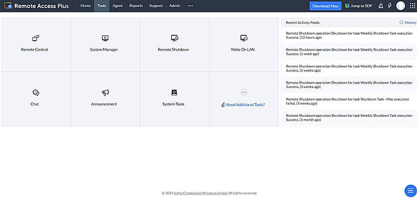Image resolution: width=417 pixels, height=200 pixels.
Task: Expand the more options ellipsis menu
Action: [x=190, y=6]
